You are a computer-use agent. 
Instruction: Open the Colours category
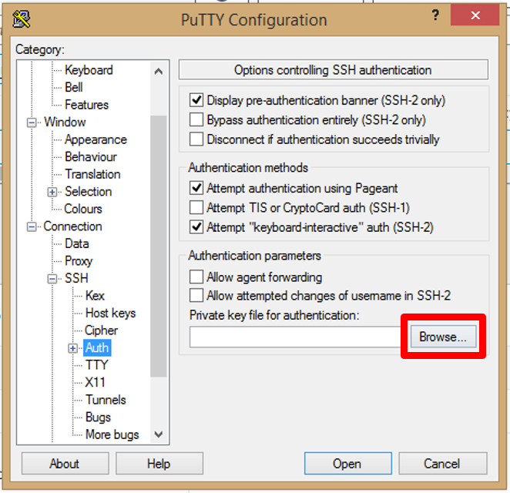pyautogui.click(x=83, y=209)
